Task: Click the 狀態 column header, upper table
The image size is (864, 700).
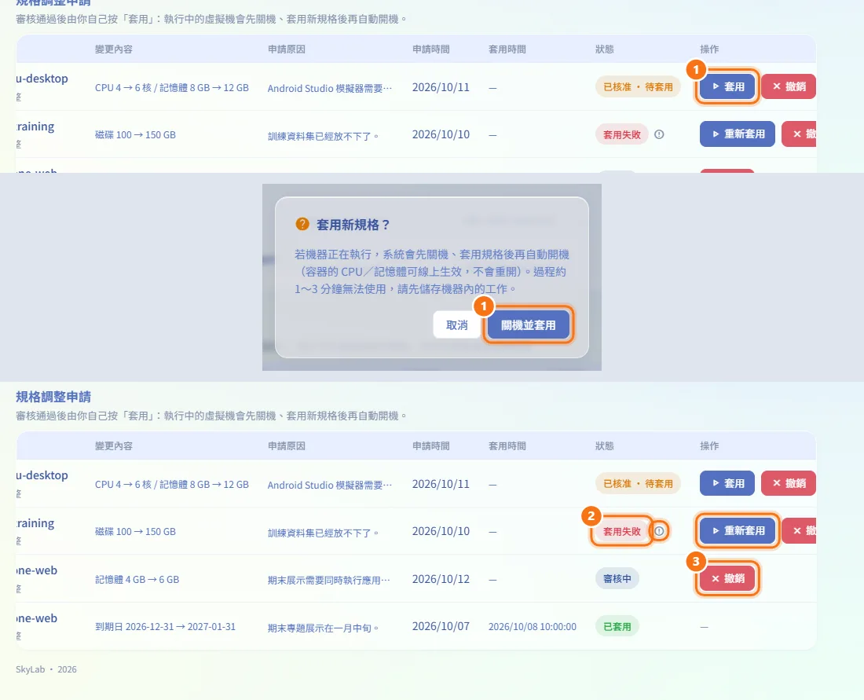Action: [x=605, y=49]
